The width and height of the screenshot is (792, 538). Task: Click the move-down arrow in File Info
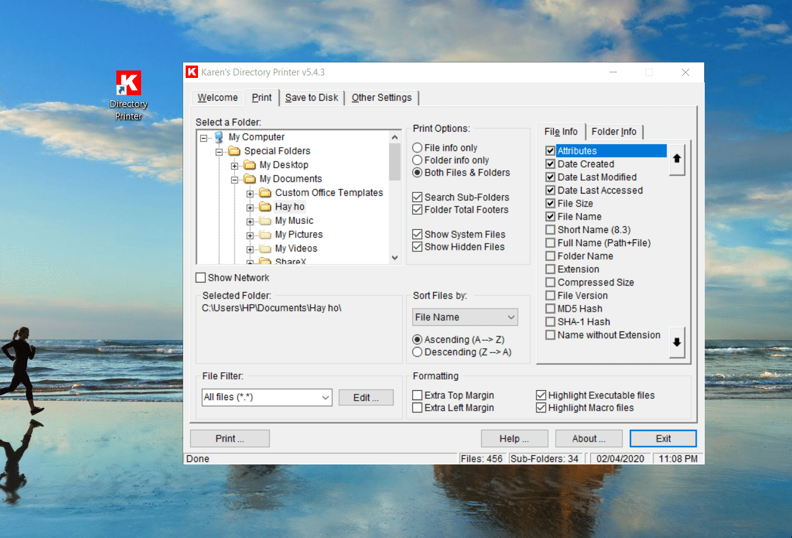[x=677, y=342]
